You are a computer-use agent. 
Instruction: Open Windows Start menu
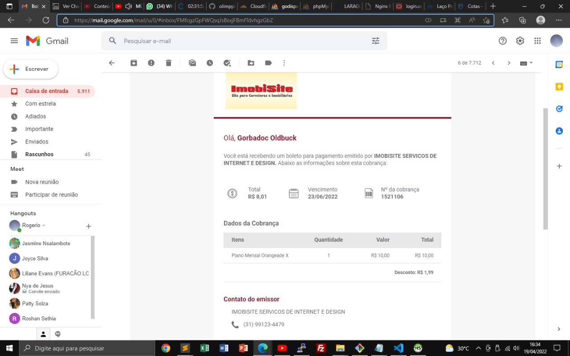click(x=9, y=348)
